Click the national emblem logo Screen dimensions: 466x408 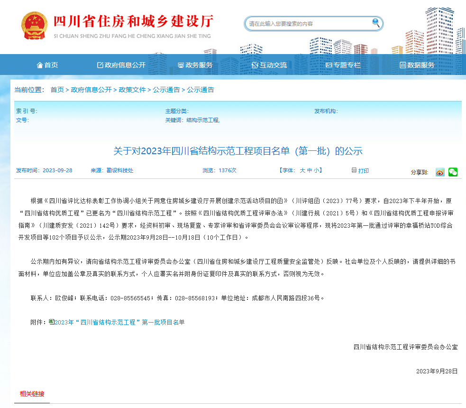point(35,26)
